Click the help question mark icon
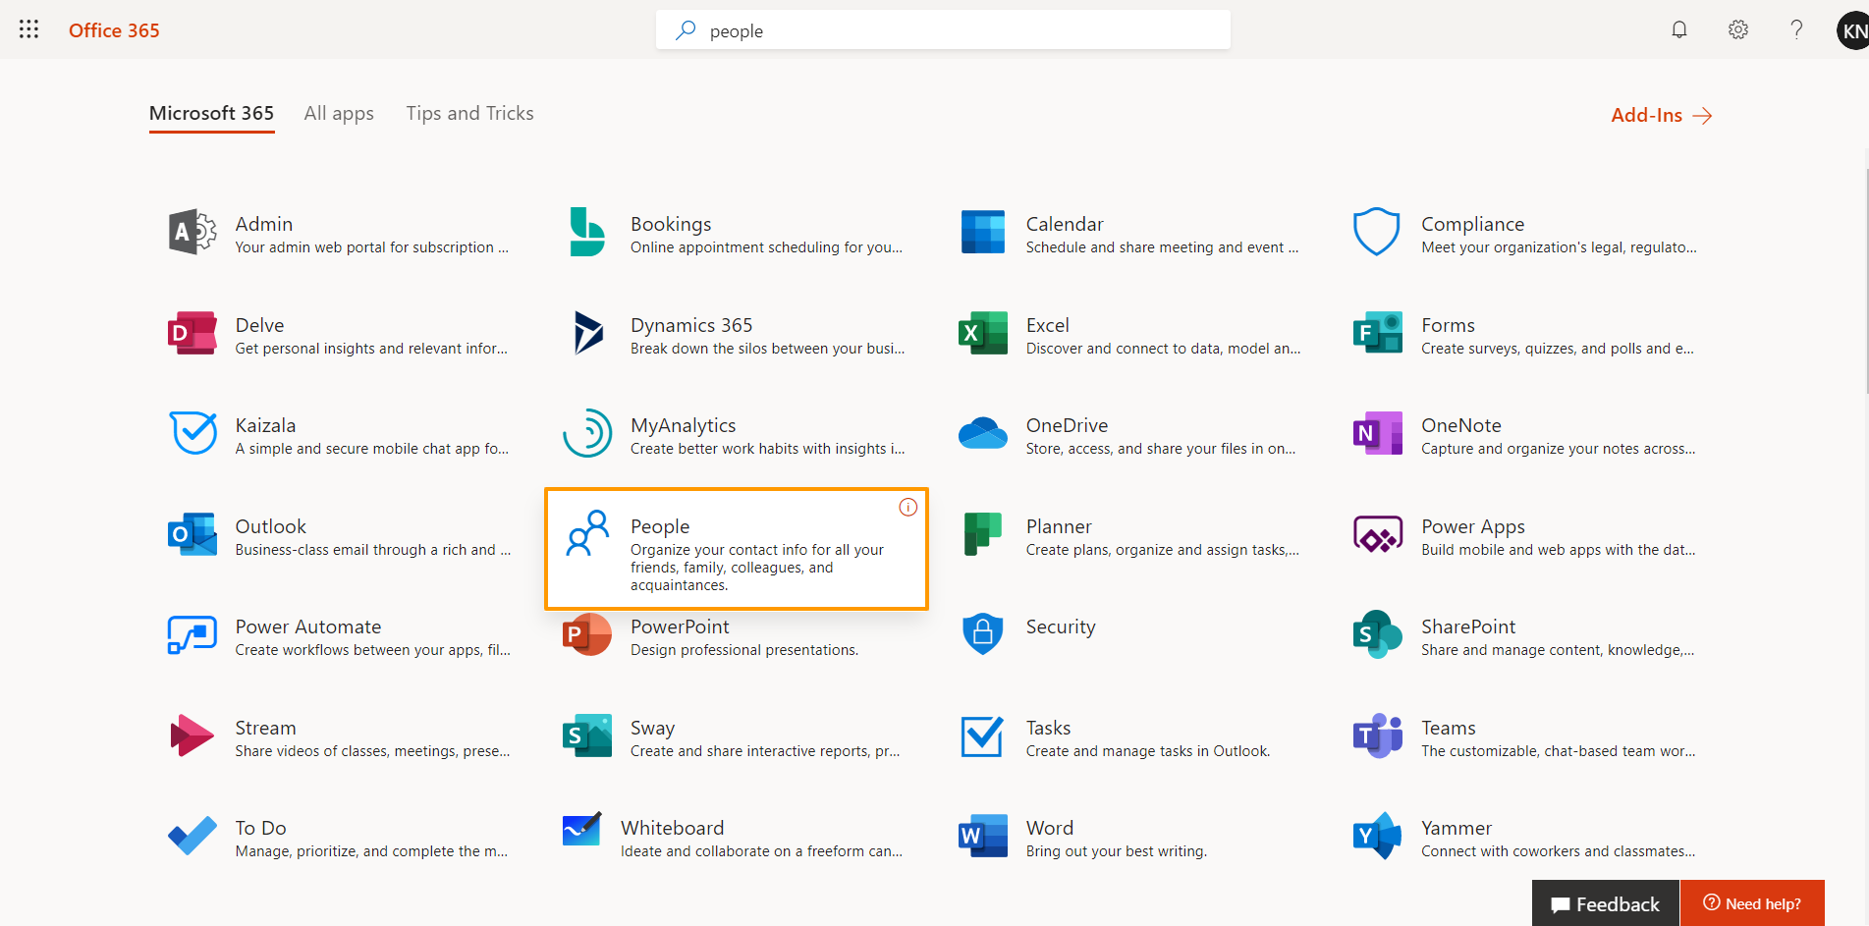Screen dimensions: 1869x926 point(1796,29)
